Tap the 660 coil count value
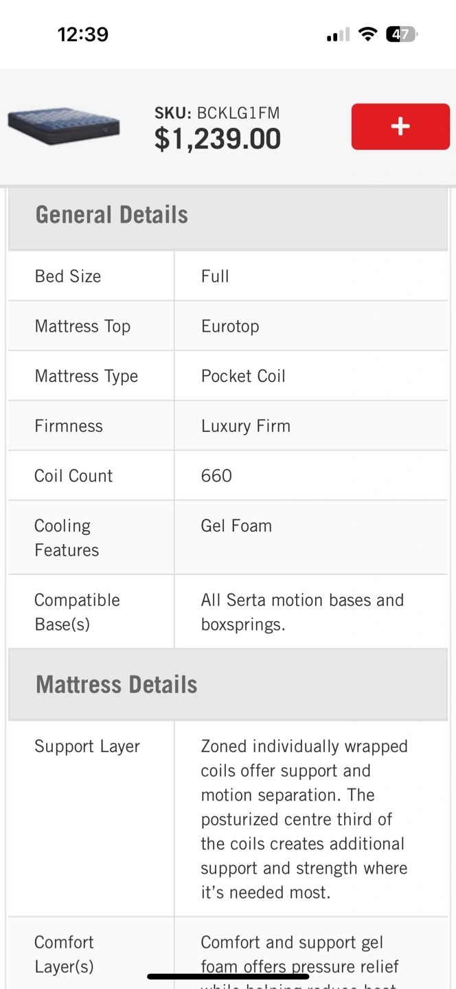 pos(216,476)
